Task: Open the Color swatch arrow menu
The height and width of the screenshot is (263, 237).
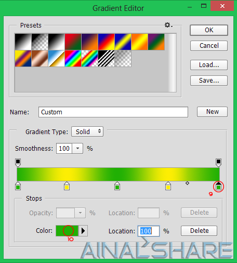Action: coord(83,231)
